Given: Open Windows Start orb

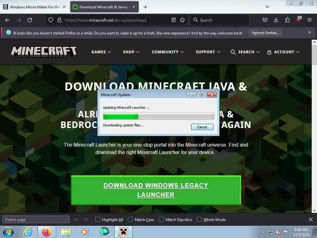Looking at the screenshot, I should click(8, 232).
